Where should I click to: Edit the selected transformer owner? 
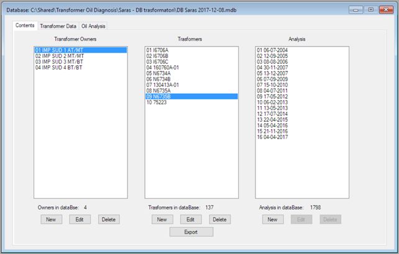(x=80, y=219)
